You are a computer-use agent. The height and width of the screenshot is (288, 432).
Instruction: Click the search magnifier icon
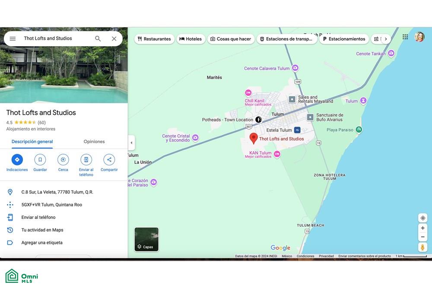coord(98,38)
